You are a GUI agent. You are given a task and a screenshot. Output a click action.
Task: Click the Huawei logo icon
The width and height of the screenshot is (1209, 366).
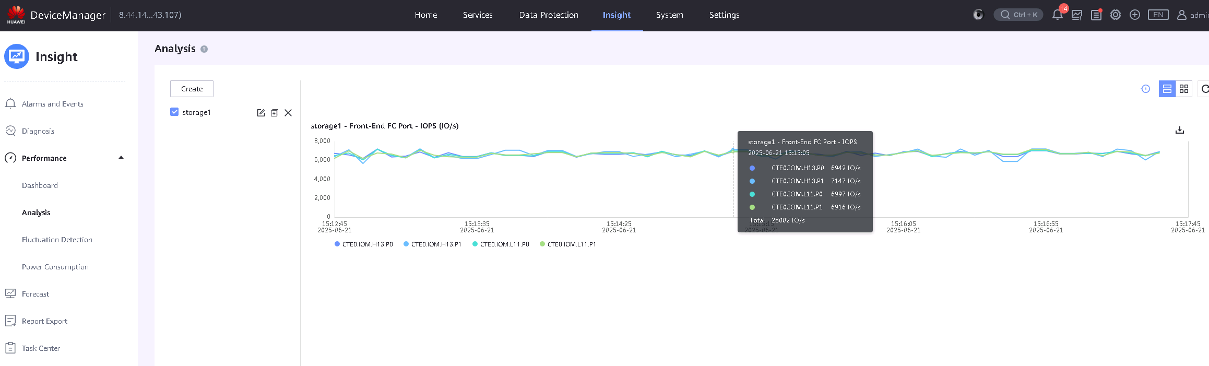(x=16, y=14)
